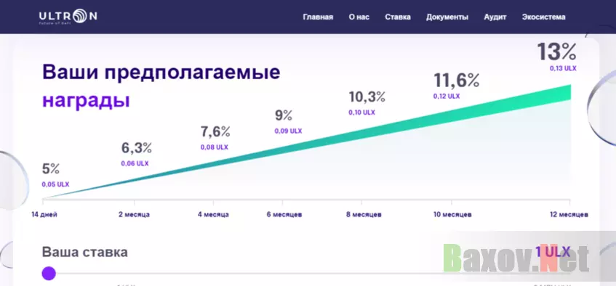Screen dimensions: 616x286
Task: Click the 0,06 ULX amount
Action: click(135, 163)
